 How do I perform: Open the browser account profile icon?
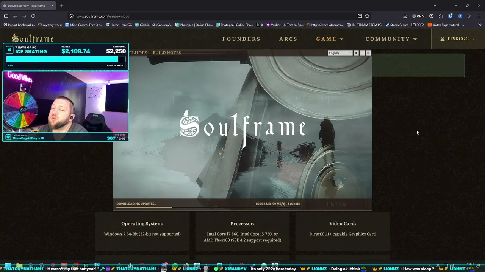(432, 16)
